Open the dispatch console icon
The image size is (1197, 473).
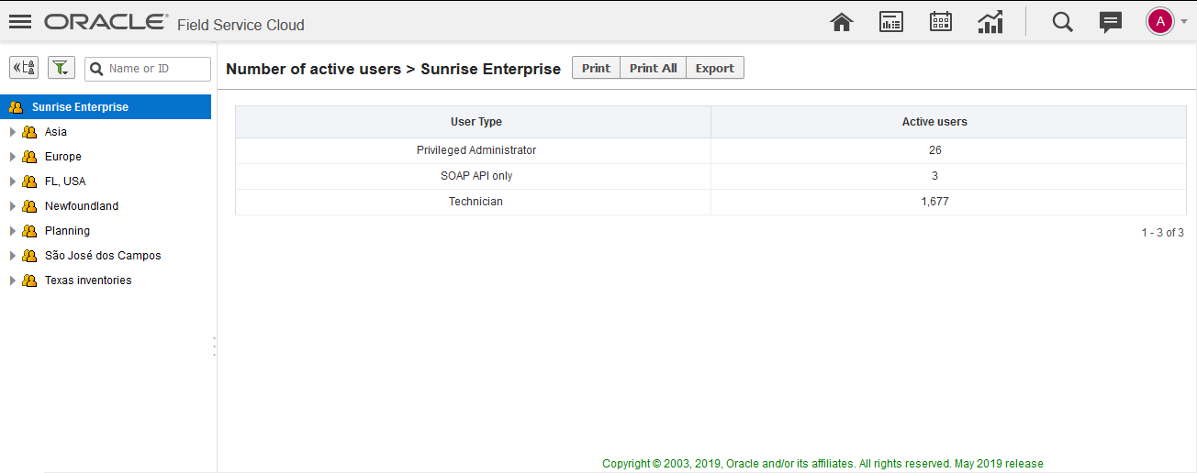[x=891, y=22]
